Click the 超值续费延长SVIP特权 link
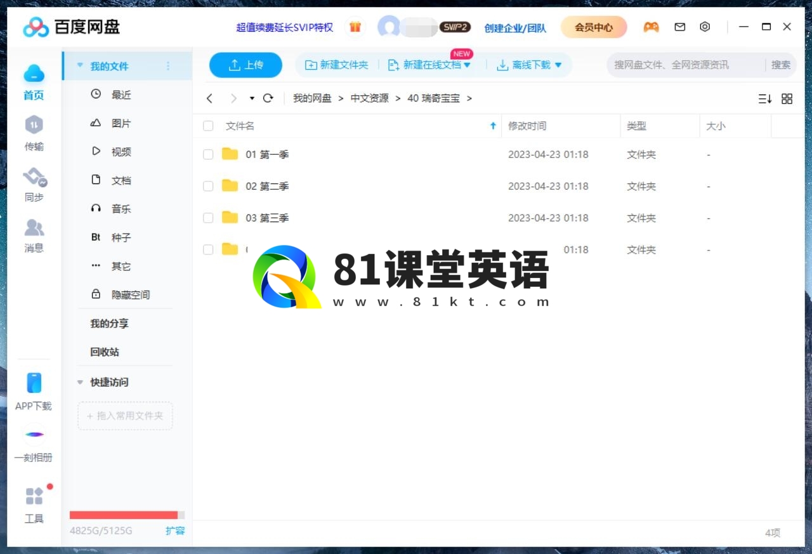 coord(285,27)
